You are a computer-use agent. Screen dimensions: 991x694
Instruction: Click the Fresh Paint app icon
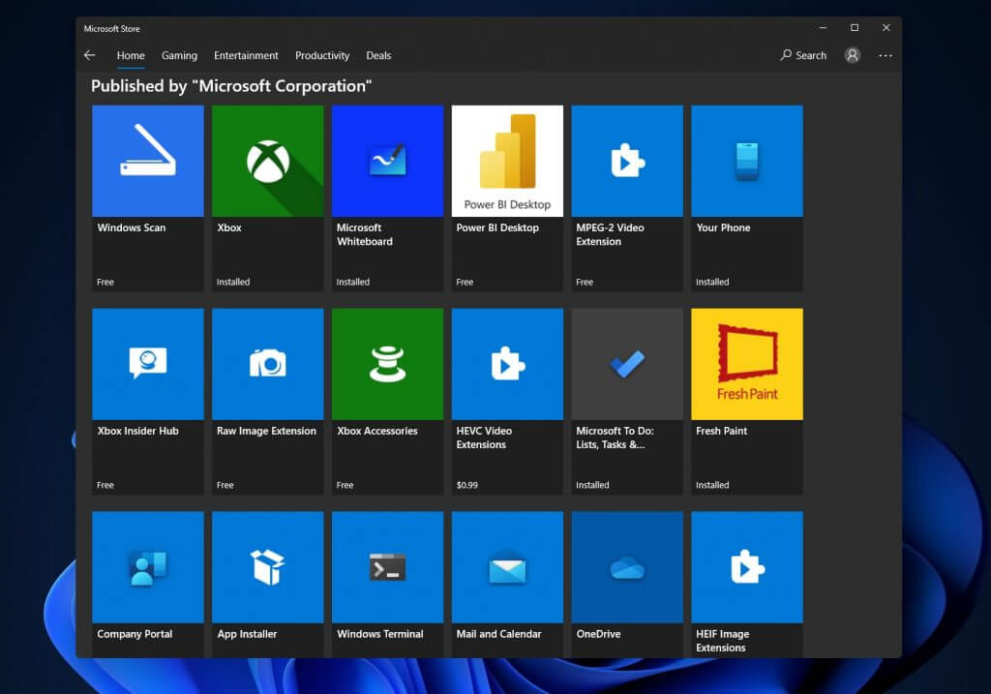(x=746, y=364)
